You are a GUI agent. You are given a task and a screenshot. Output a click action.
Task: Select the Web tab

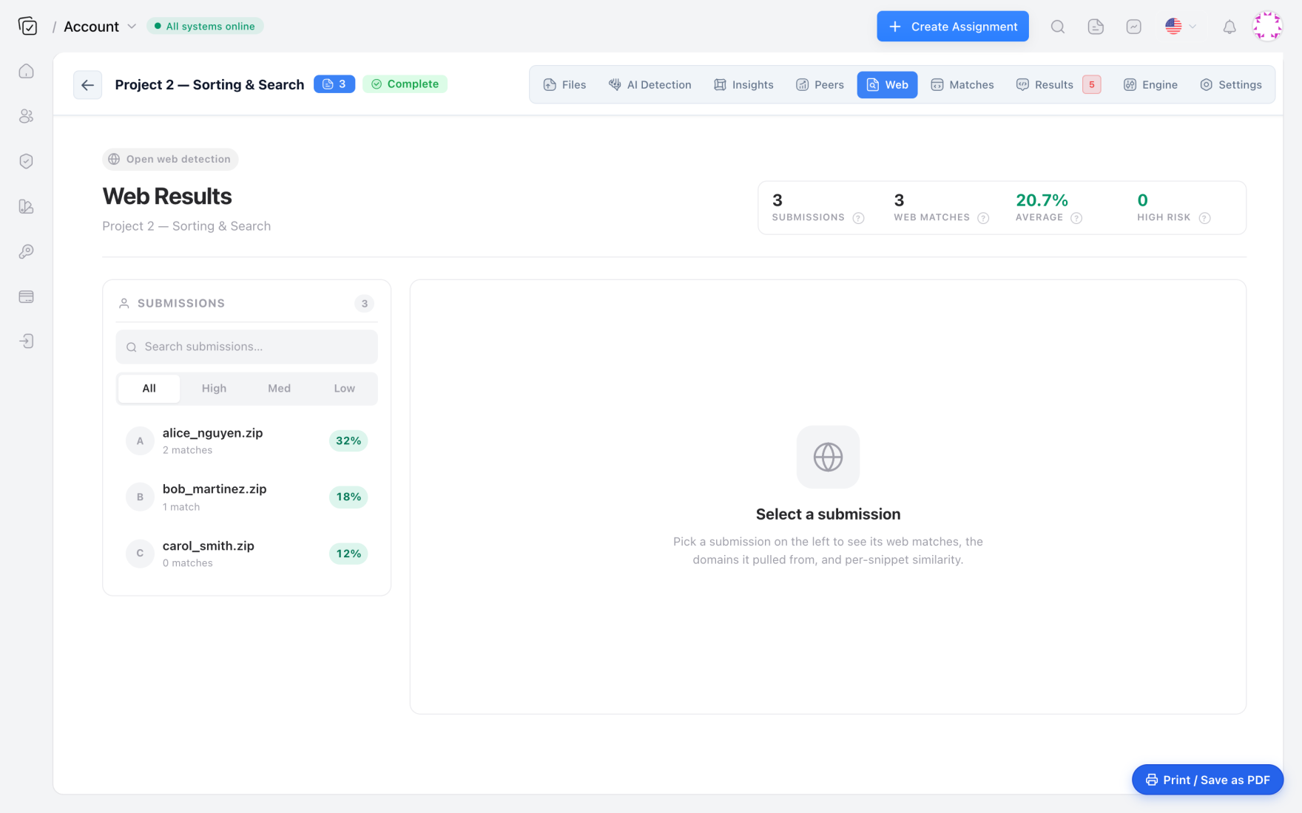point(887,85)
